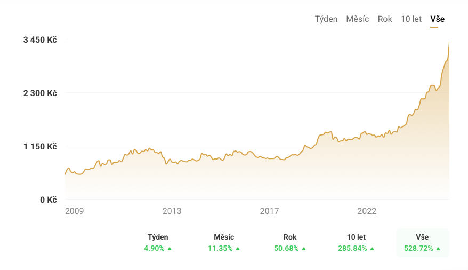Click green triangle next to 11.35%
The width and height of the screenshot is (468, 270).
click(x=238, y=249)
